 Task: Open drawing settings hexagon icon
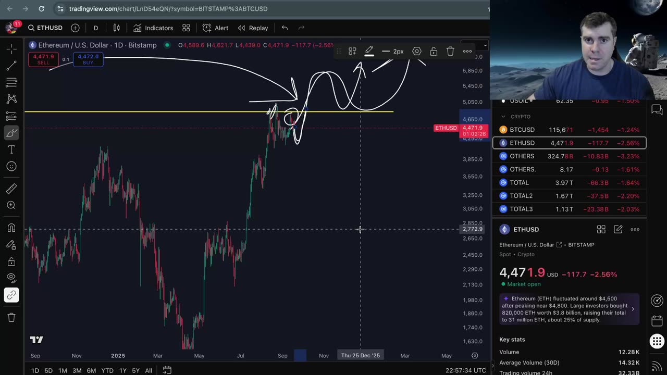coord(417,51)
